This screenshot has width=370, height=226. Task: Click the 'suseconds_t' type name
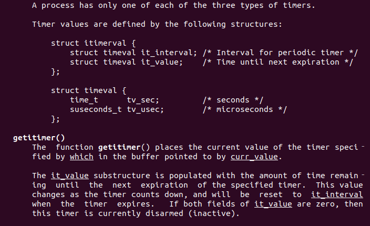tap(96, 109)
